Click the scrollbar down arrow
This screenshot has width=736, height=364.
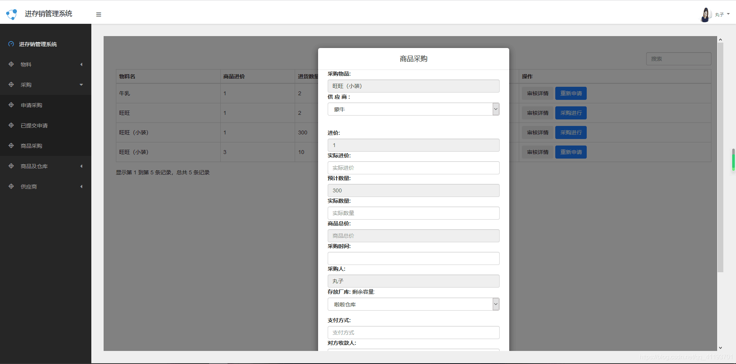pos(720,348)
